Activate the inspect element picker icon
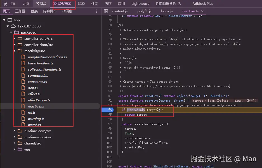The image size is (262, 168). click(5, 4)
